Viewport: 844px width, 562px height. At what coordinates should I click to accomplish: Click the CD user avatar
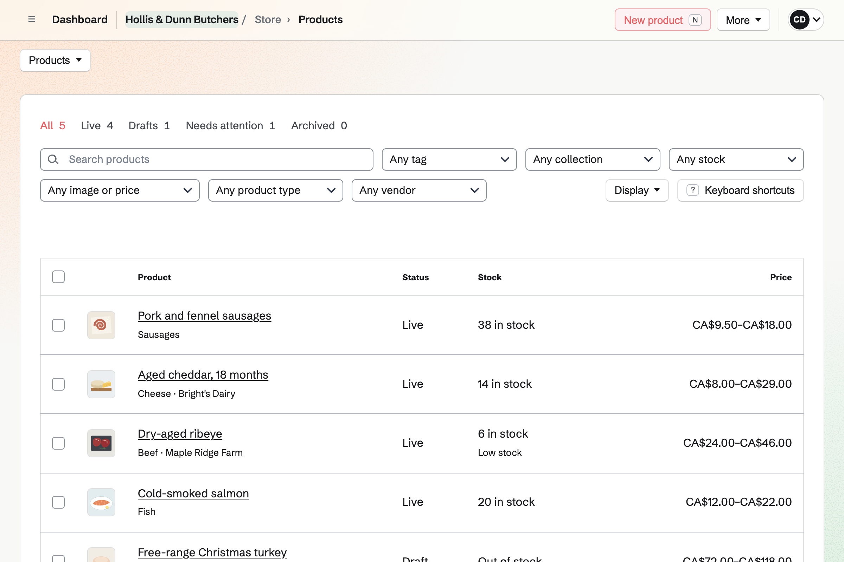799,20
